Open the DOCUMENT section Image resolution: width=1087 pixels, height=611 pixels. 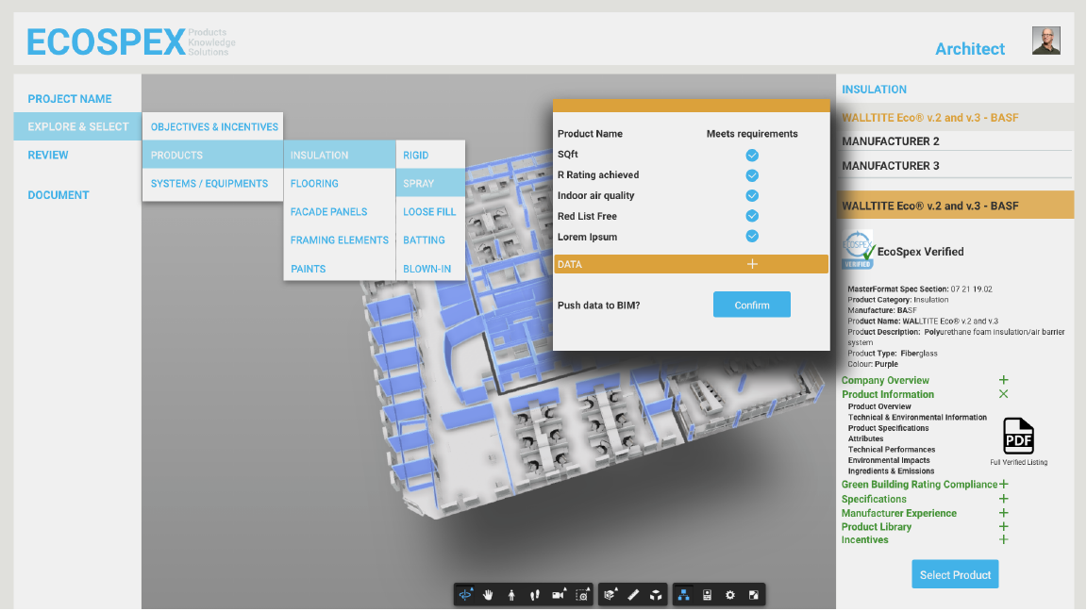coord(59,195)
